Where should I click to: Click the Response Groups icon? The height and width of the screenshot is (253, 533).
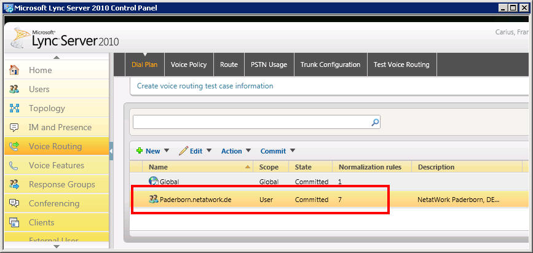14,184
